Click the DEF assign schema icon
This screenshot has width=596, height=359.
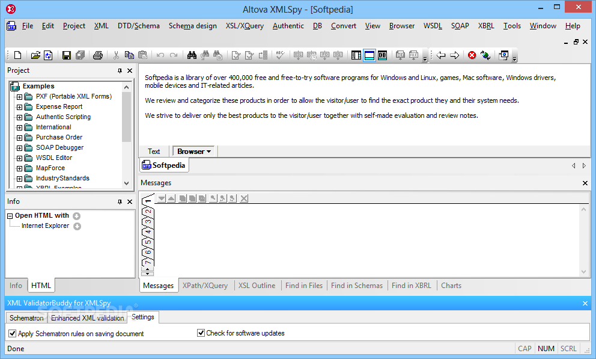pyautogui.click(x=400, y=55)
